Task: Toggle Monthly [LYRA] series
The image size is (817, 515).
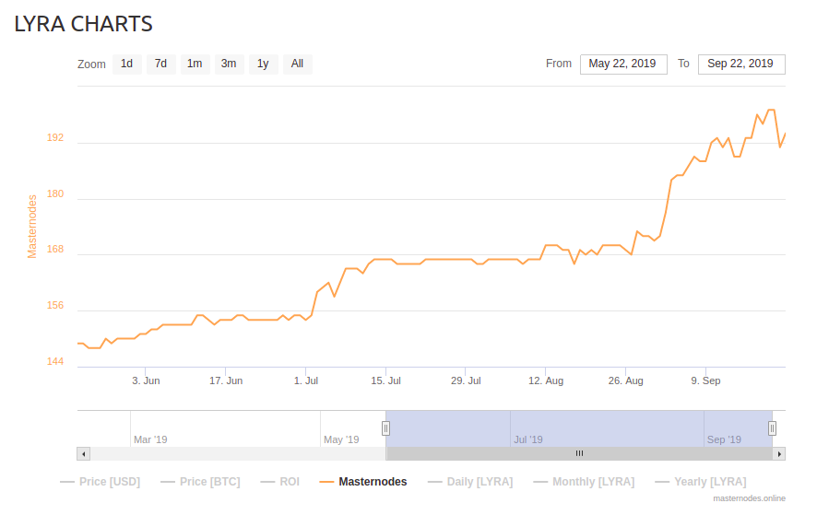Action: 584,482
